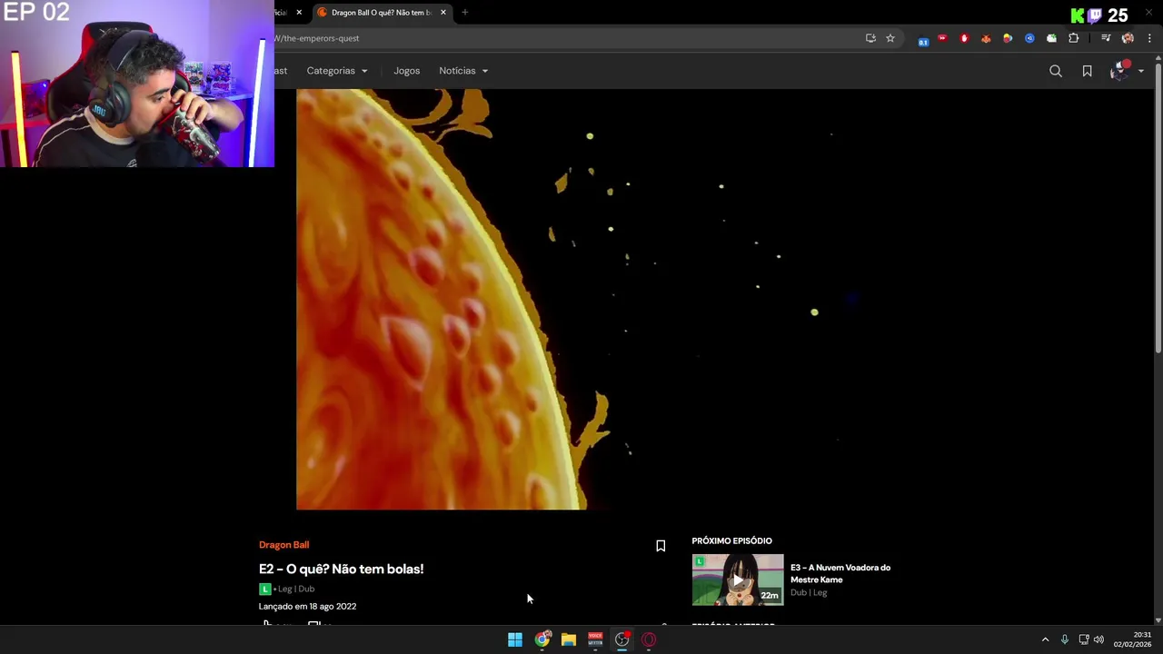Close the Dragon Ball browser tab
1163x654 pixels.
443,13
